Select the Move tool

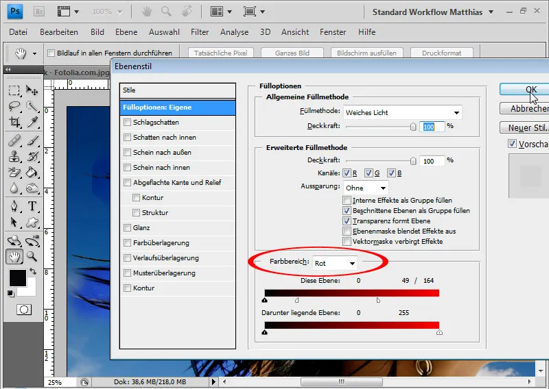32,90
